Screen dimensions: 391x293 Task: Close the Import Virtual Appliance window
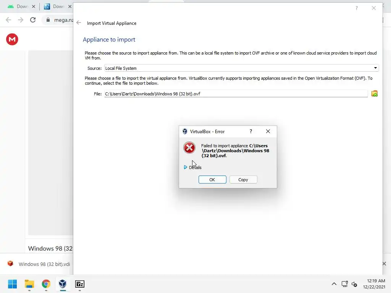click(373, 8)
